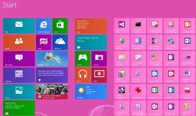Launch PowerPoint 2013
Screen dimensions: 196x116
click(x=188, y=26)
